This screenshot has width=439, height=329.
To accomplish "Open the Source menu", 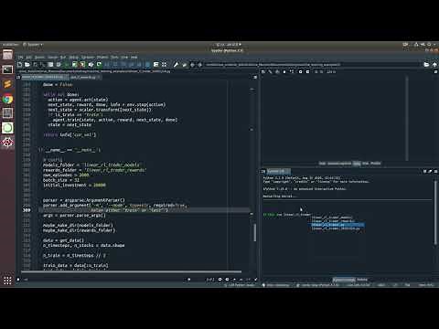I will pyautogui.click(x=53, y=58).
